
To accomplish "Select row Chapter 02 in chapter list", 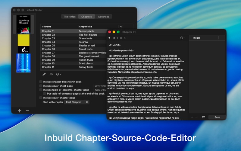I will 74,35.
